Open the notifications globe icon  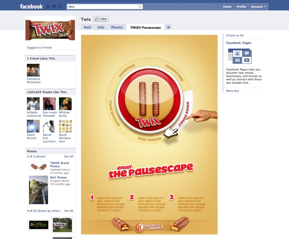[60, 6]
